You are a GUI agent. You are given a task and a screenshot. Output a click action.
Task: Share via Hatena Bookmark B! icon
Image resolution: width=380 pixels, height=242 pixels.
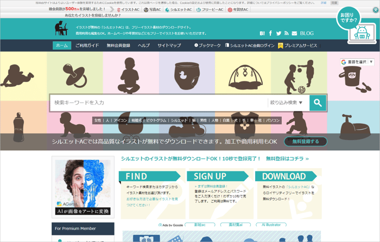[262, 34]
